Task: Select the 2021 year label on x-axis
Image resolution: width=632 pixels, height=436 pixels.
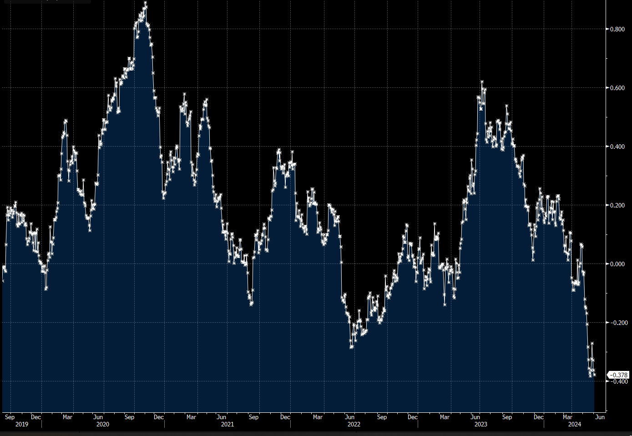Action: [x=228, y=424]
